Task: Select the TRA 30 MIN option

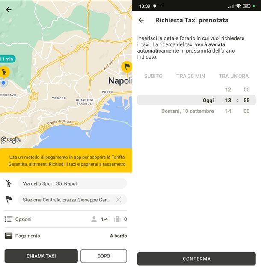Action: point(191,76)
